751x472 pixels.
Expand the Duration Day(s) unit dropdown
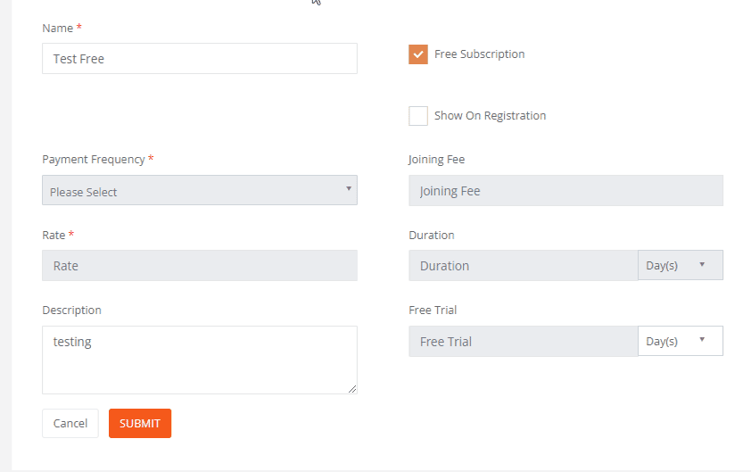pos(680,265)
